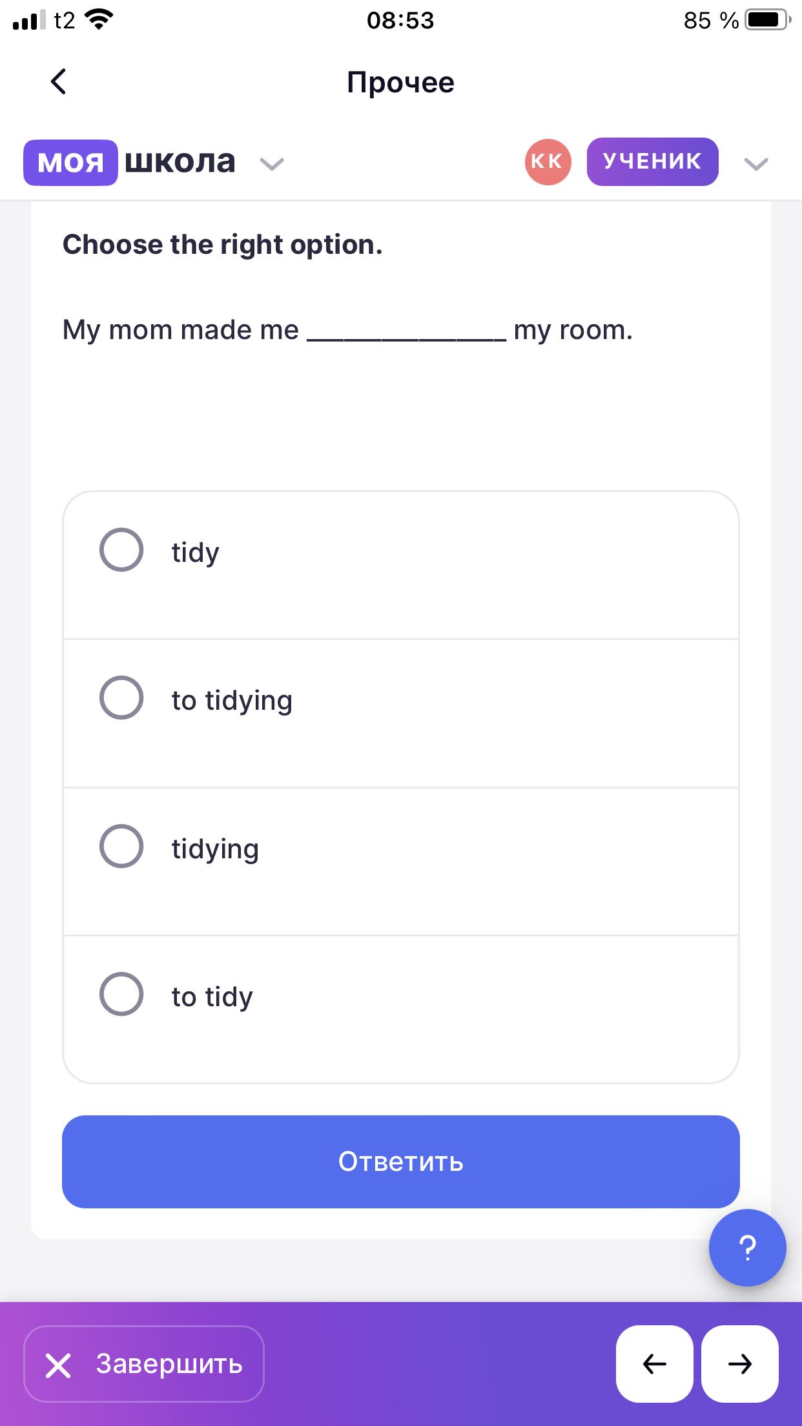The width and height of the screenshot is (802, 1426).
Task: Tap the back chevron arrow
Action: [x=59, y=82]
